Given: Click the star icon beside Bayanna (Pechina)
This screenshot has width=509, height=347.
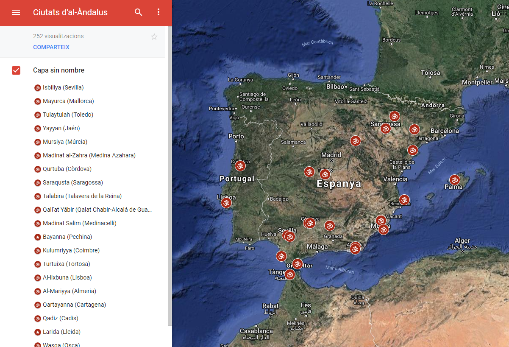Looking at the screenshot, I should pos(38,237).
